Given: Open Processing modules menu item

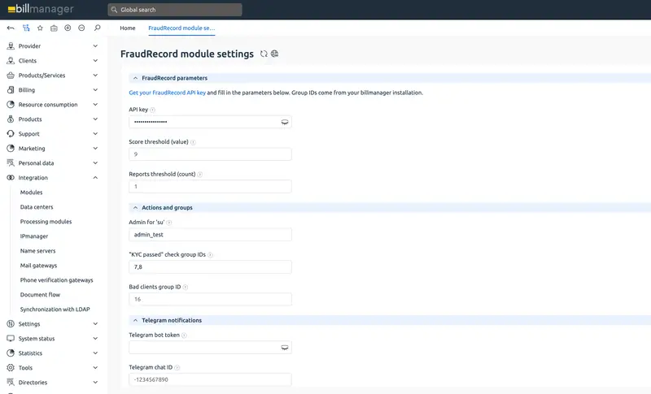Looking at the screenshot, I should [x=46, y=222].
